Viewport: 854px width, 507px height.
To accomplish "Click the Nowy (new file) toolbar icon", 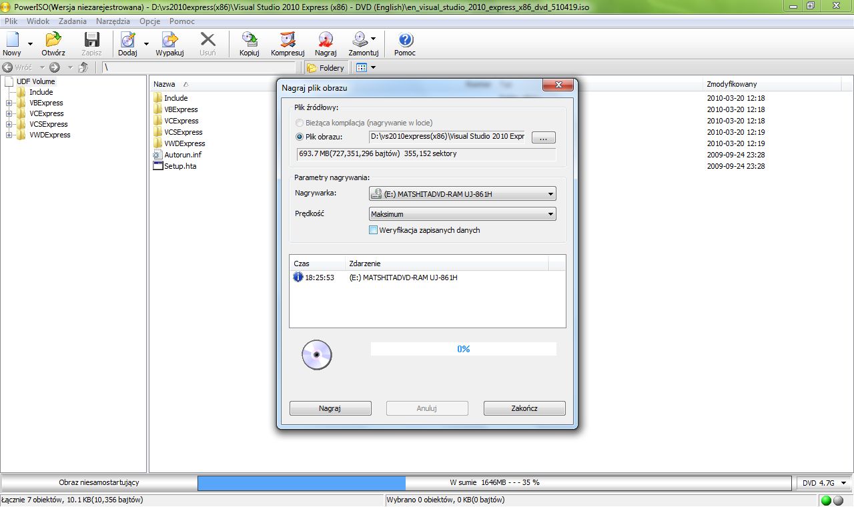I will (12, 40).
